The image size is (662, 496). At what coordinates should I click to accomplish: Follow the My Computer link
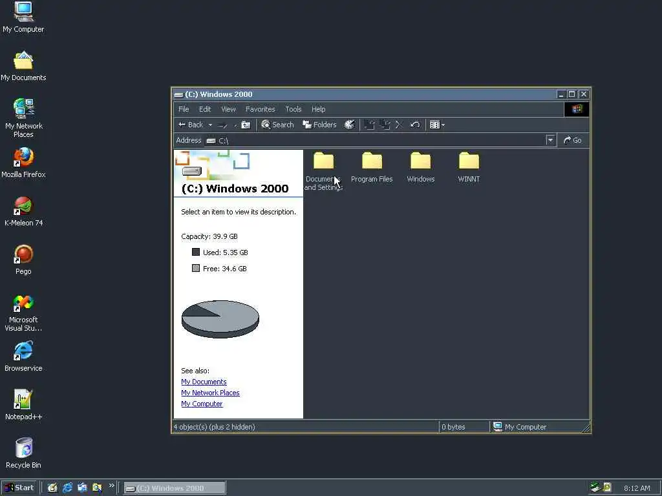(x=202, y=404)
